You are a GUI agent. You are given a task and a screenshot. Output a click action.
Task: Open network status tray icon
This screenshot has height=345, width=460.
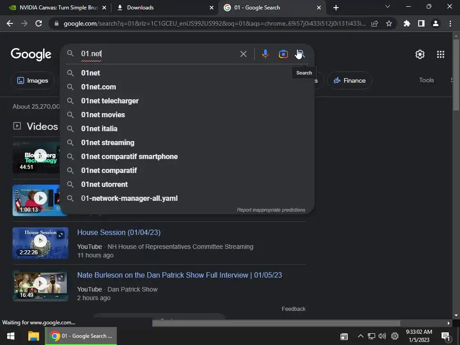(x=372, y=336)
